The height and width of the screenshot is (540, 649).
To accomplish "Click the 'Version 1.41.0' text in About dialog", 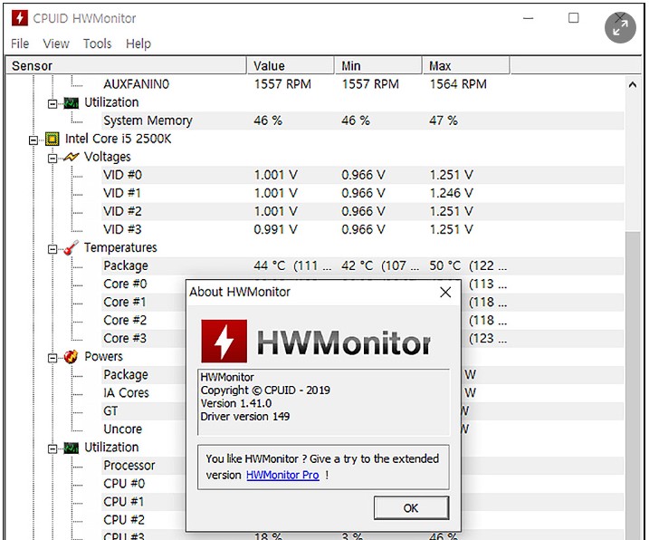I will [236, 403].
